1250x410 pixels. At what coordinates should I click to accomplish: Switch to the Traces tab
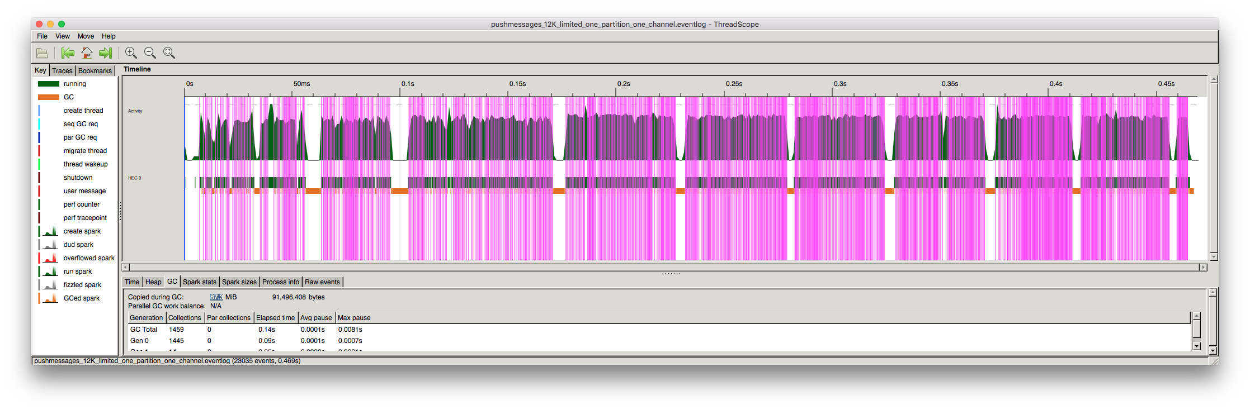point(62,71)
